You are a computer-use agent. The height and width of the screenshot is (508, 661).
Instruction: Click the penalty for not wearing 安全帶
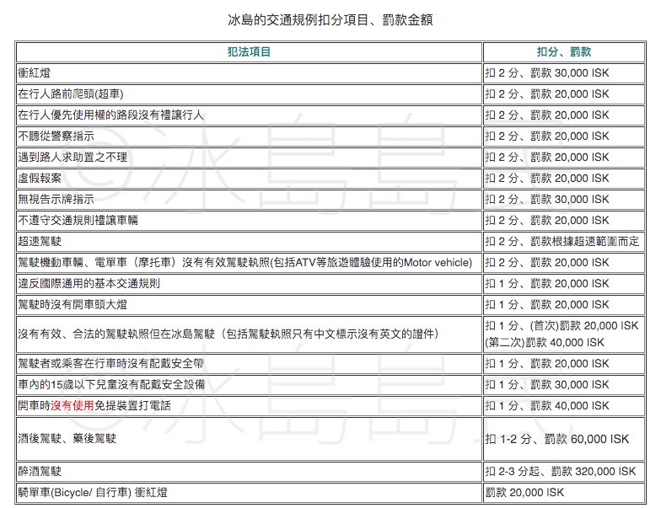(563, 364)
